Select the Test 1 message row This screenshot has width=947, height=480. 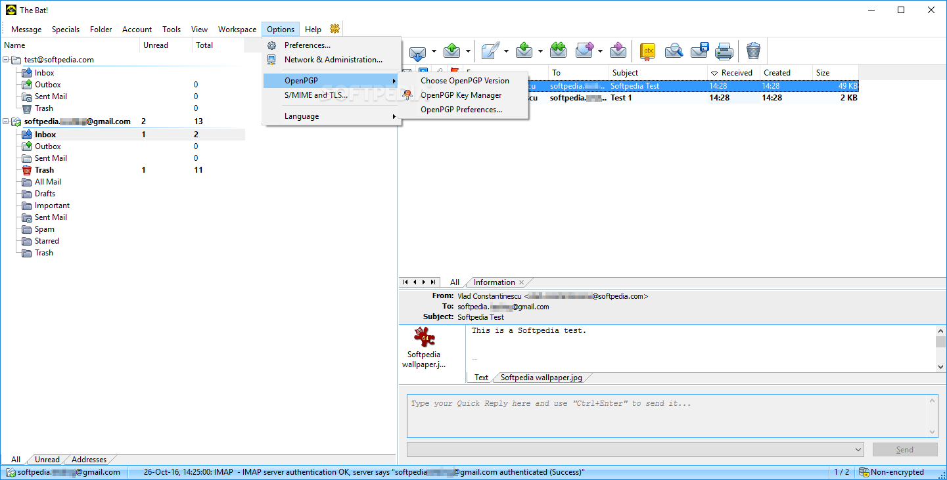click(629, 98)
